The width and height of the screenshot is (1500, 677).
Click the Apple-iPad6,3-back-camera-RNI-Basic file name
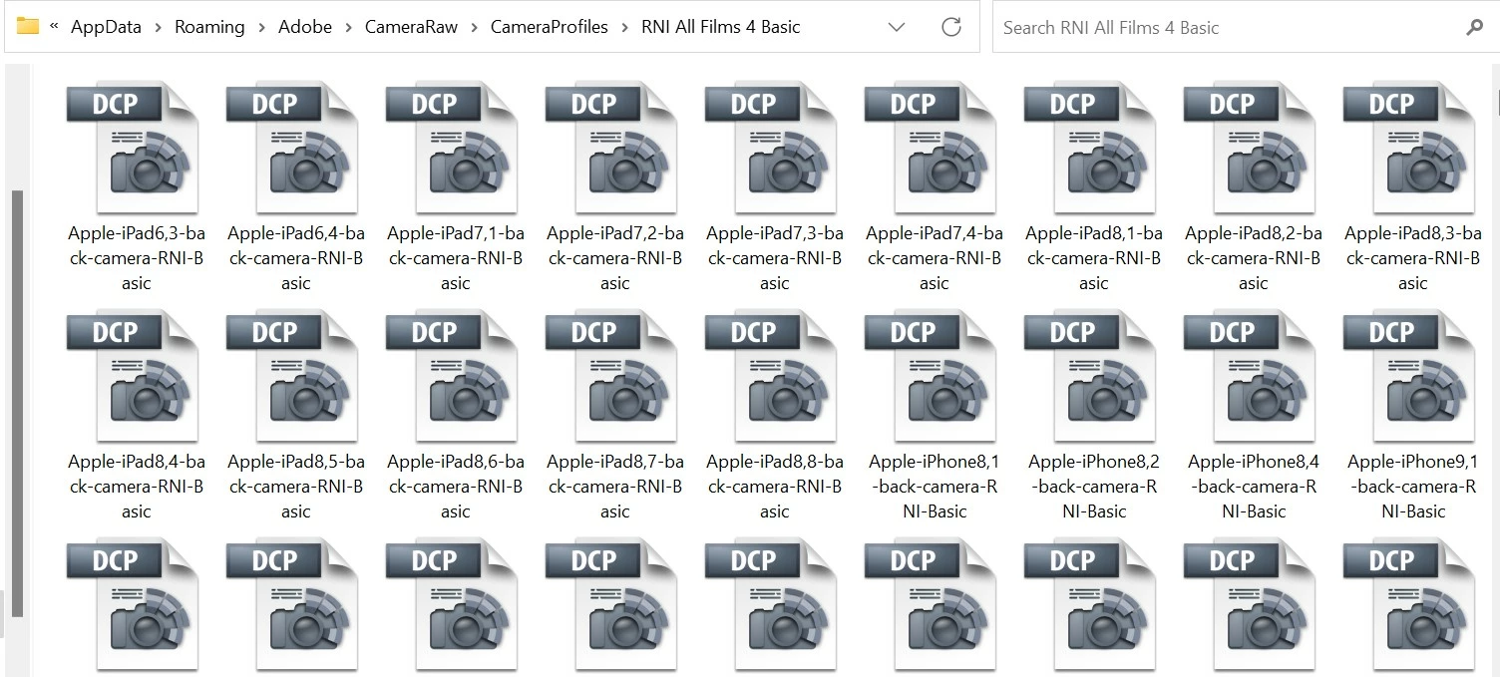(x=137, y=258)
